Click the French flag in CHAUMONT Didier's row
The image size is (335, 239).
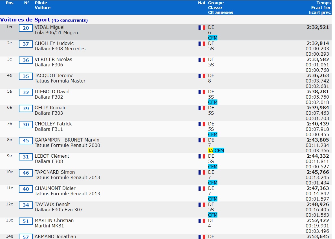(x=202, y=188)
